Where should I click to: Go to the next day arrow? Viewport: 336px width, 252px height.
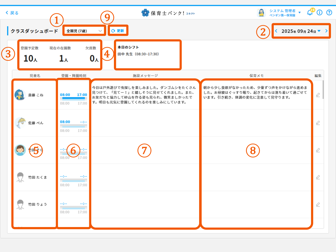(326, 31)
